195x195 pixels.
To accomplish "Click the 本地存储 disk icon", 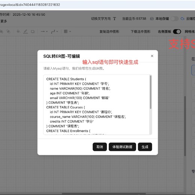I will (151, 19).
